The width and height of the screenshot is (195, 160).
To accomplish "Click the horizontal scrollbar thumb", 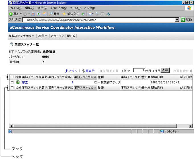I will [x=95, y=126].
